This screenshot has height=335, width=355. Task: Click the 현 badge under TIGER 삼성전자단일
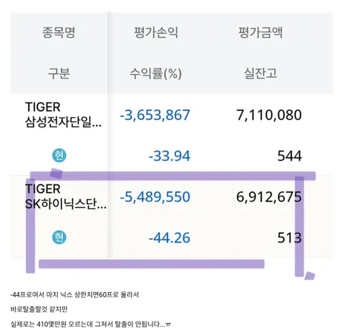click(59, 155)
